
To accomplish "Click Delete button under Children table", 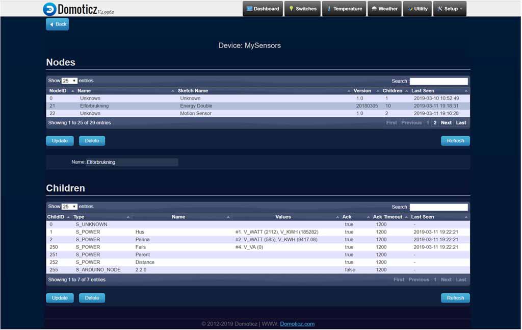I will (92, 298).
